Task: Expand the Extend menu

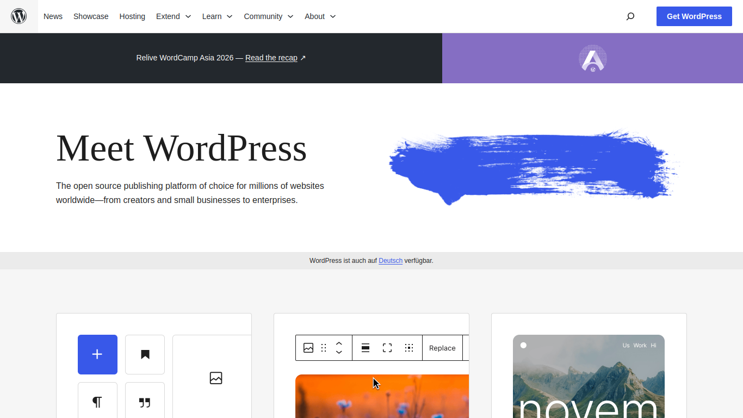Action: pyautogui.click(x=174, y=16)
